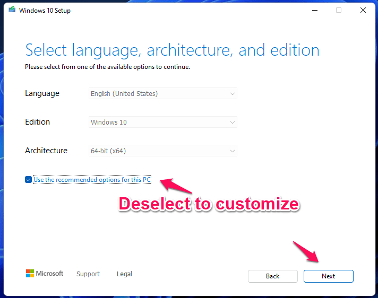
Task: Click the 'Language' field label
Action: (x=42, y=93)
